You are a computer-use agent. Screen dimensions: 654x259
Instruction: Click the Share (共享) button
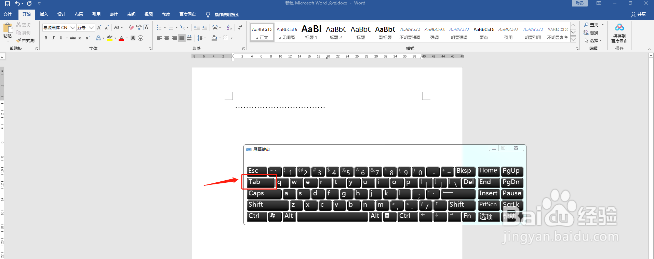pyautogui.click(x=638, y=14)
